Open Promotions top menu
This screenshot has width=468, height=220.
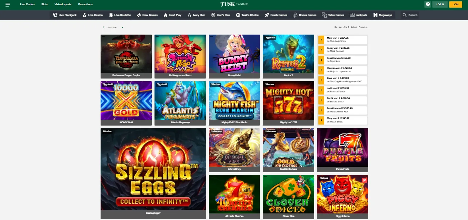click(x=85, y=4)
